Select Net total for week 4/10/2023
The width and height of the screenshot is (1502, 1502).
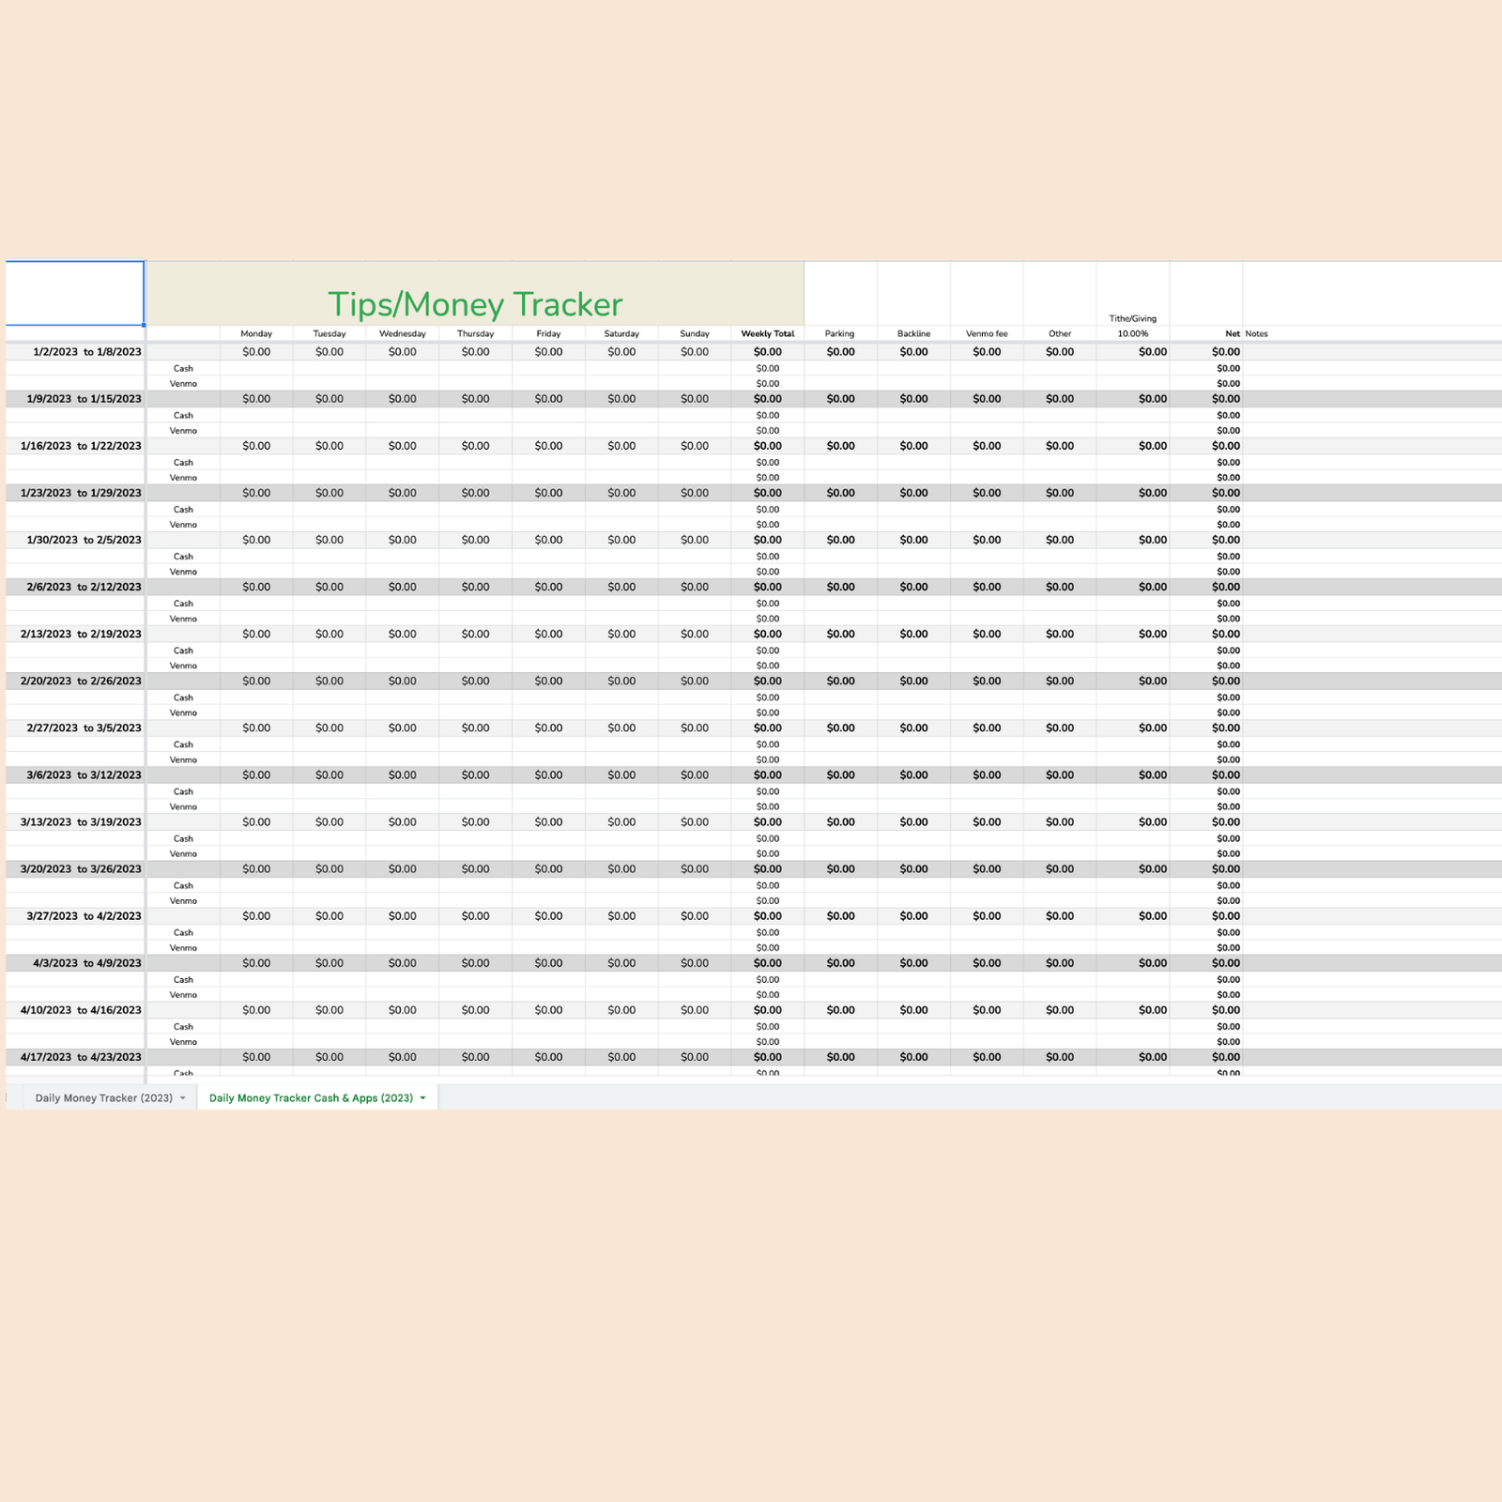pos(1225,1010)
